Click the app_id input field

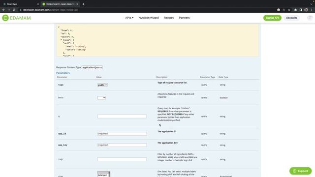point(122,134)
